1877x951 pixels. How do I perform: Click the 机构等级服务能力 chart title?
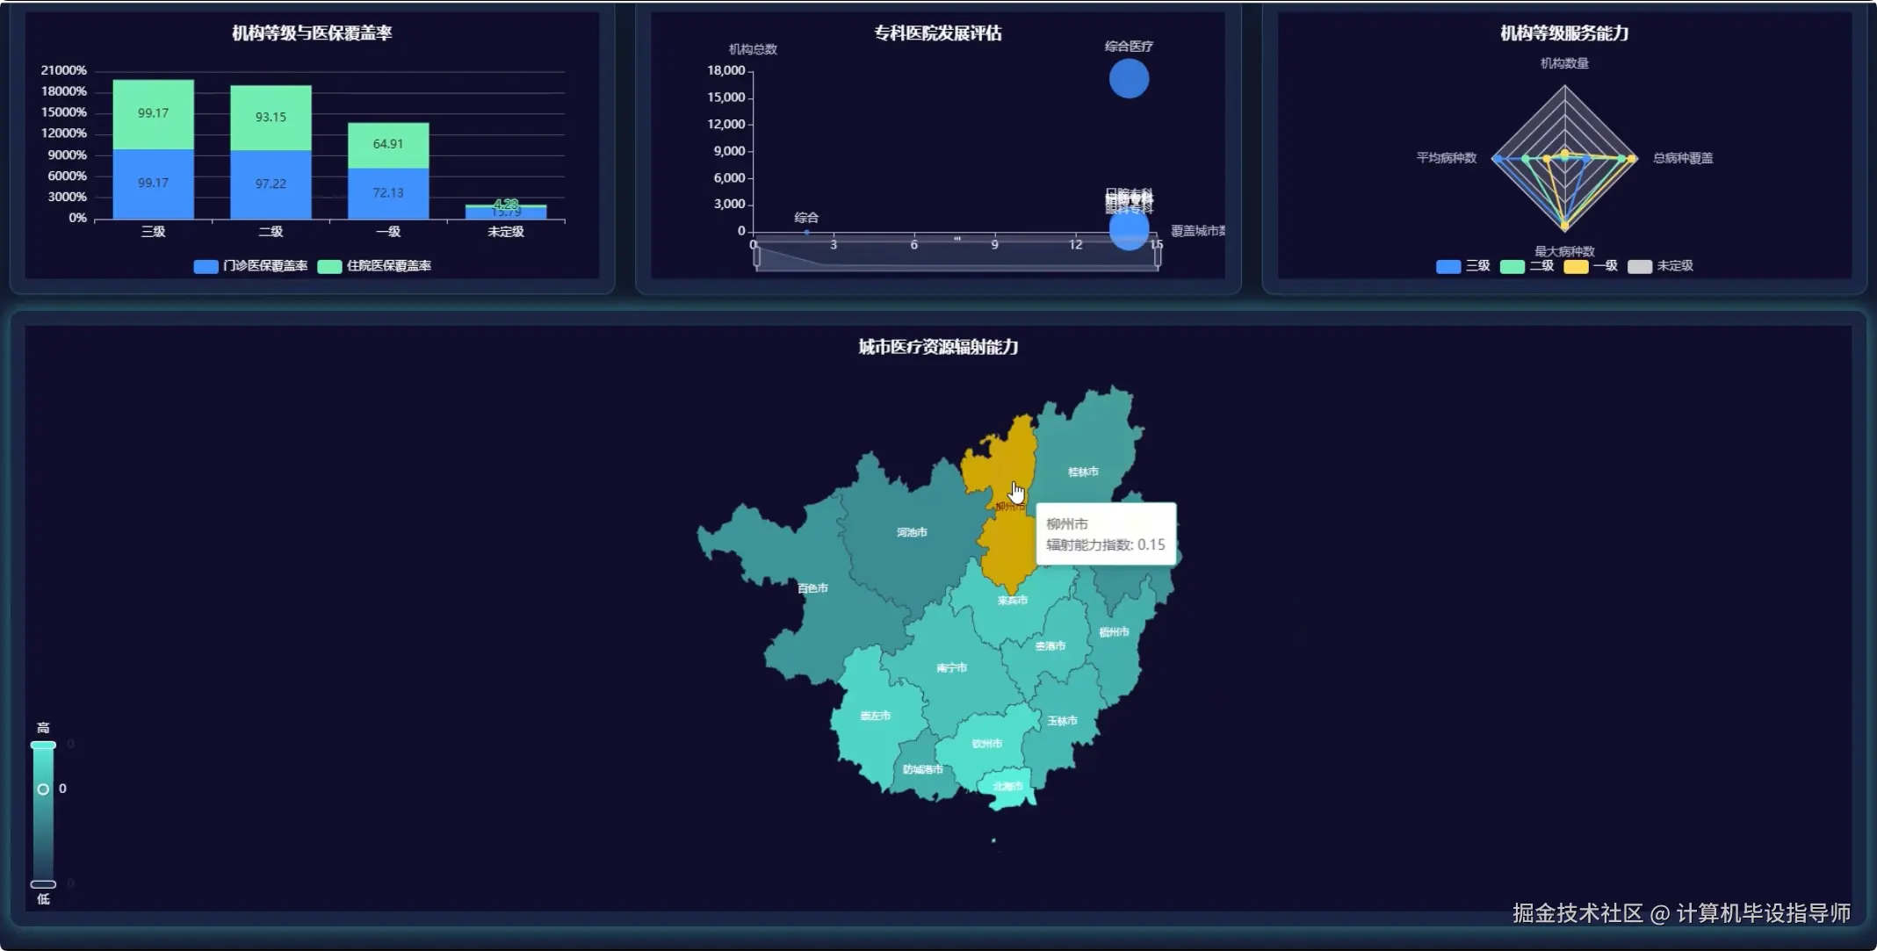[1564, 33]
